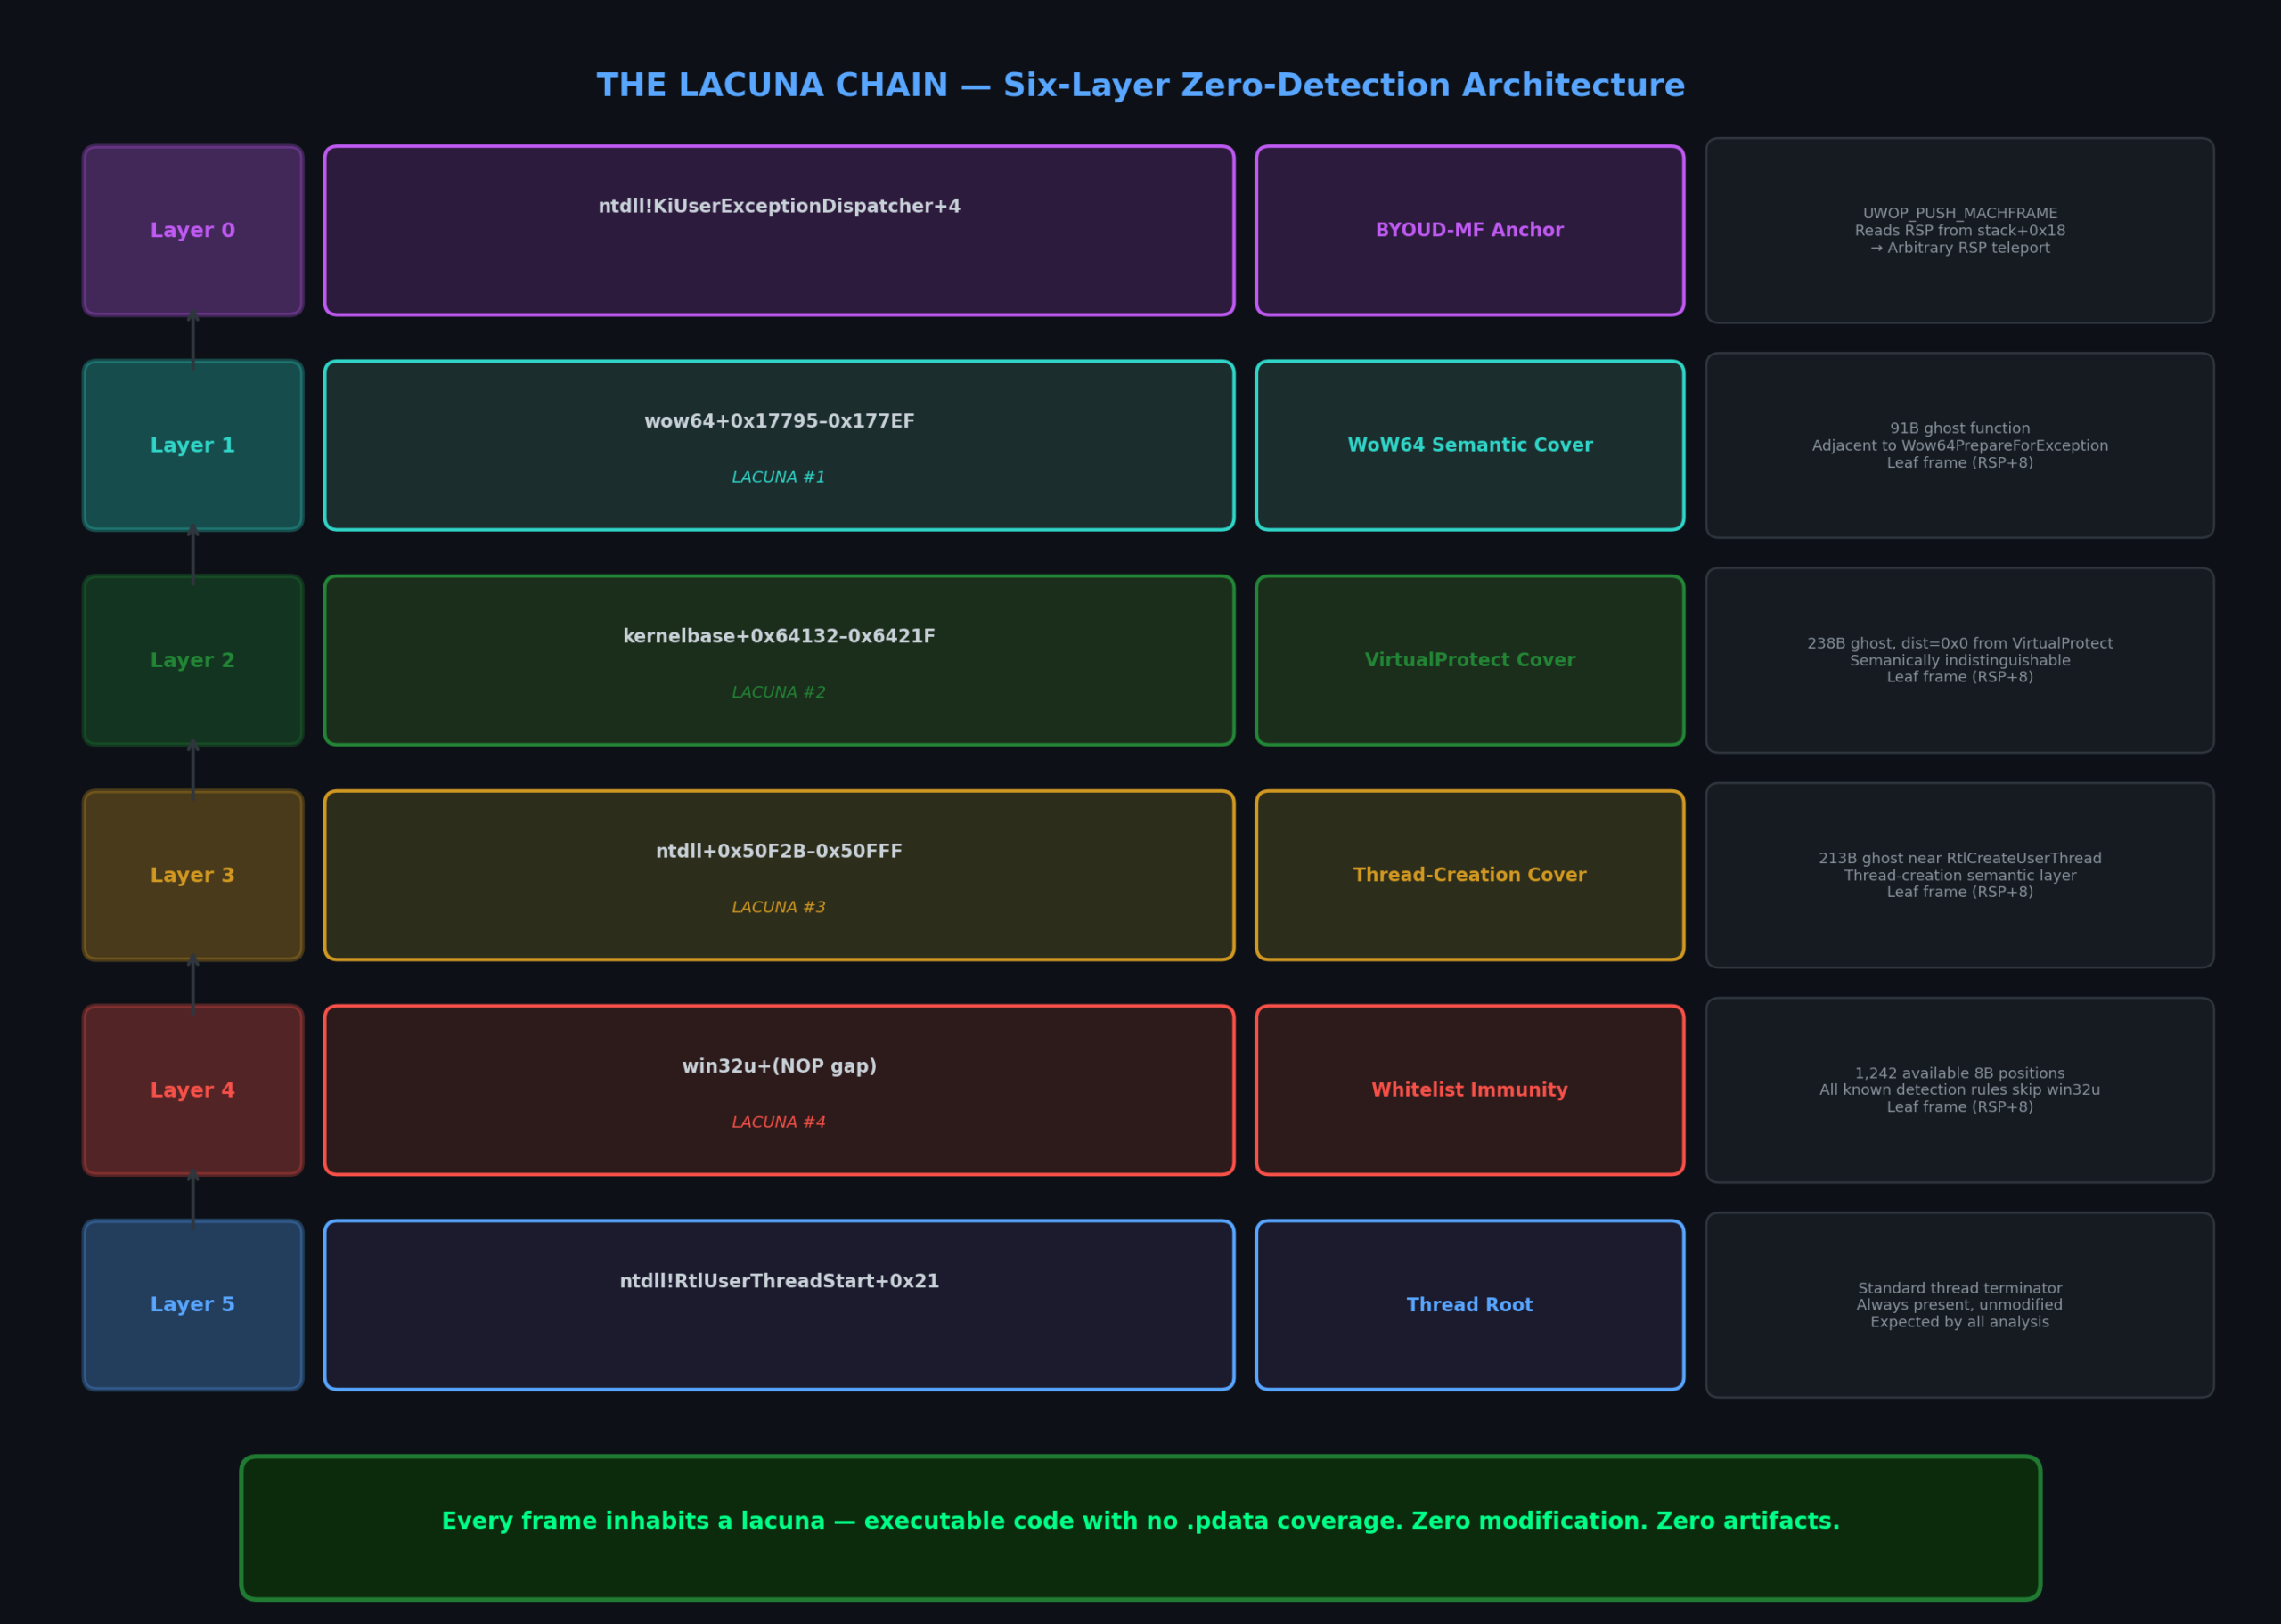Click 'win32u+(NOP gap)' text
This screenshot has width=2281, height=1624.
[779, 1067]
